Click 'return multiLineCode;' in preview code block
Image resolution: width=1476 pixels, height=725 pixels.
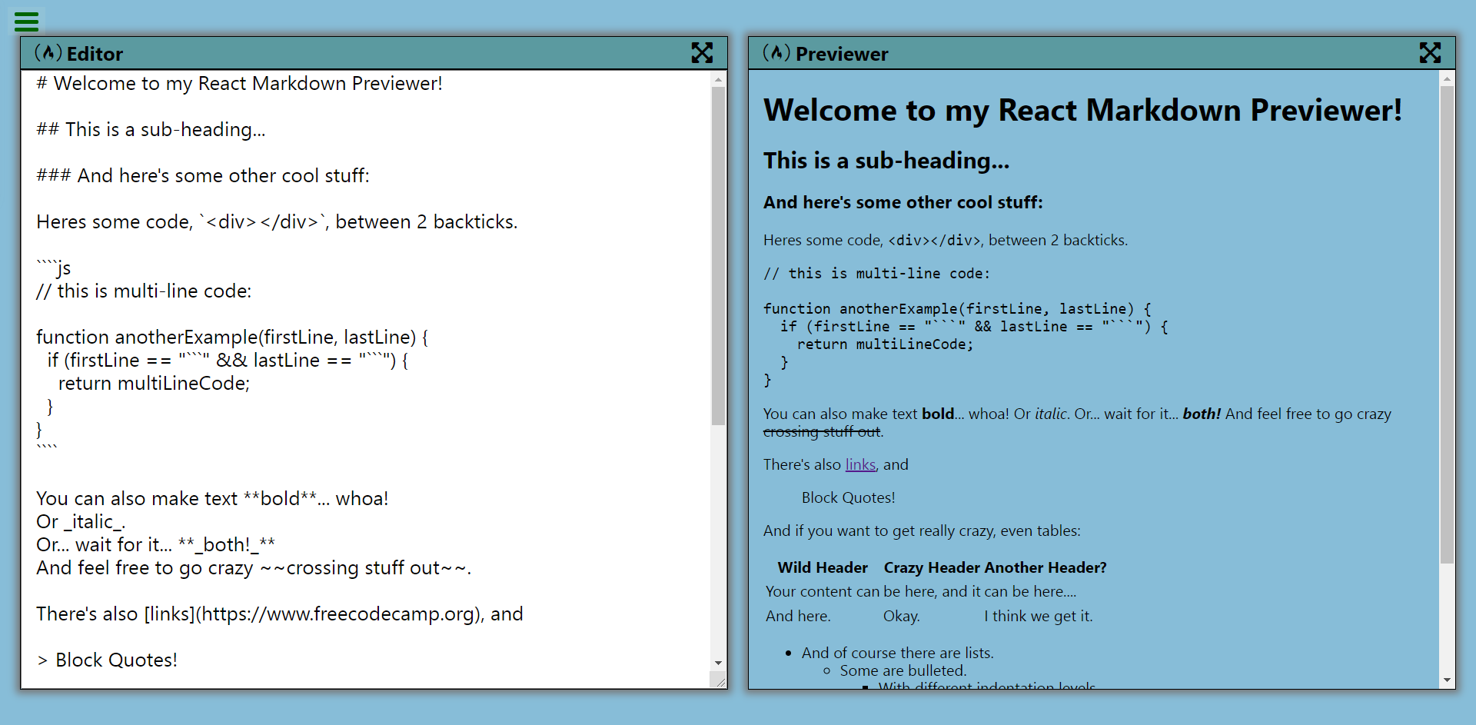click(x=885, y=344)
